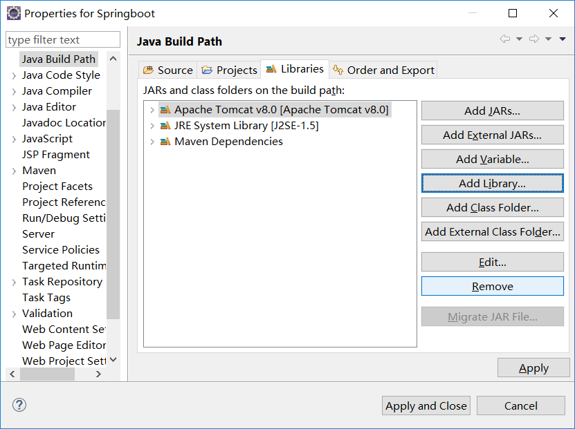Expand Java Code Style in sidebar

point(14,76)
